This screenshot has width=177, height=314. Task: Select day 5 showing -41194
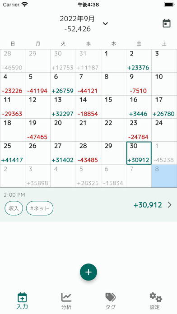pos(38,84)
